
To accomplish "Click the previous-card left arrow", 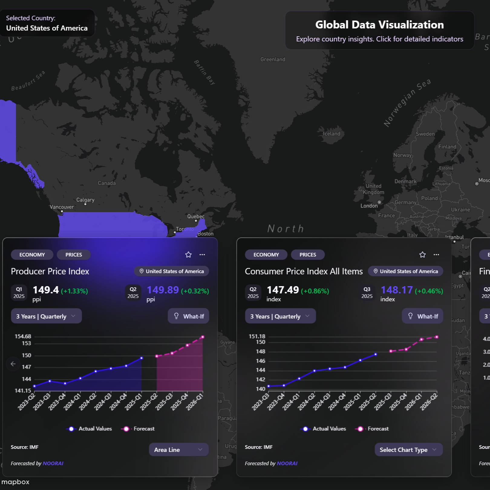I will [13, 364].
